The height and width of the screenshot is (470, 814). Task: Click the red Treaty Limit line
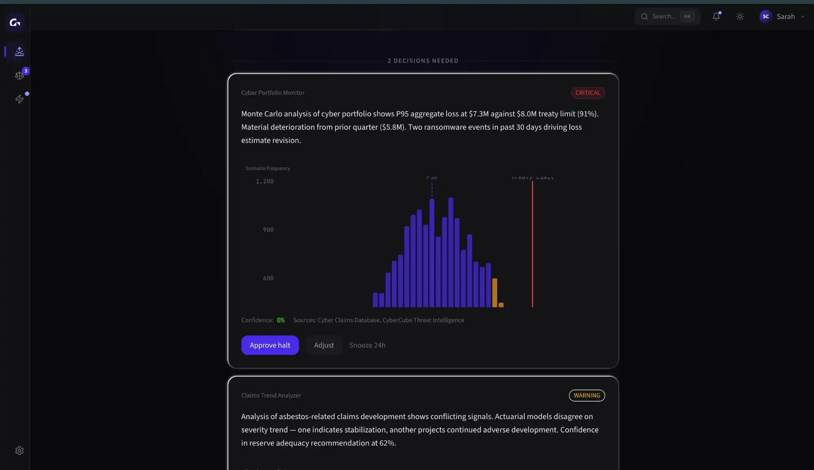tap(532, 244)
